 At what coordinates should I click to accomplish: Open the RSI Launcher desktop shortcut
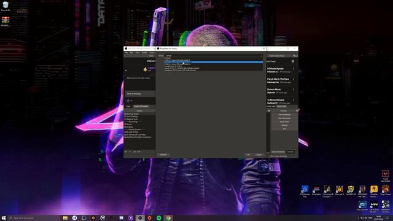pyautogui.click(x=362, y=206)
